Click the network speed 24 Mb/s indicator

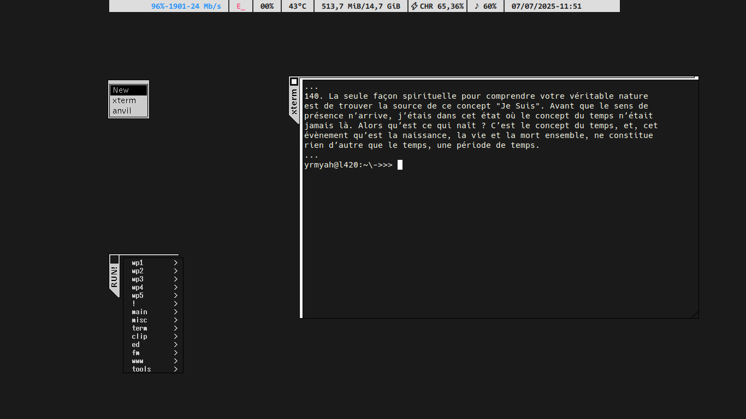(186, 7)
